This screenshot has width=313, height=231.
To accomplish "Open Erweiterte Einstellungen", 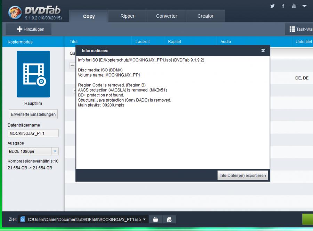I will click(33, 114).
